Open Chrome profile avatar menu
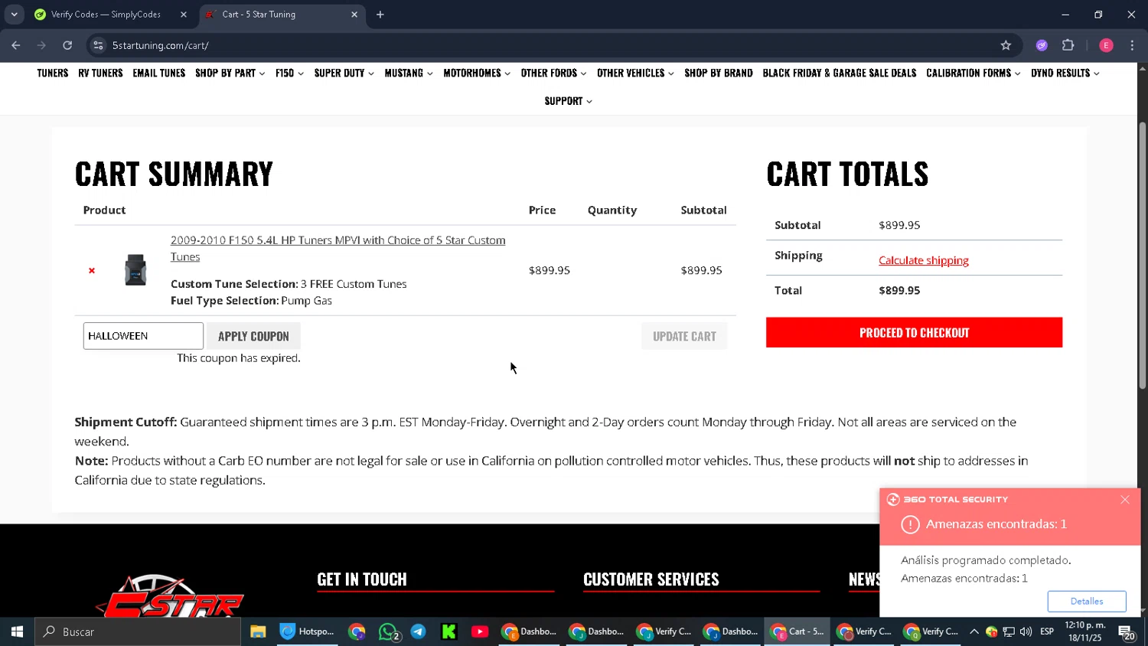 (1106, 45)
